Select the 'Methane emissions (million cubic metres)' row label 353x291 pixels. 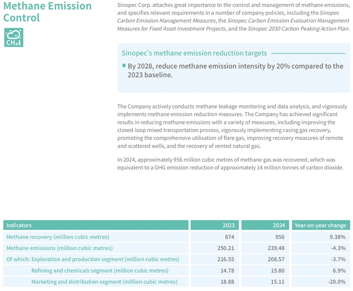(59, 248)
